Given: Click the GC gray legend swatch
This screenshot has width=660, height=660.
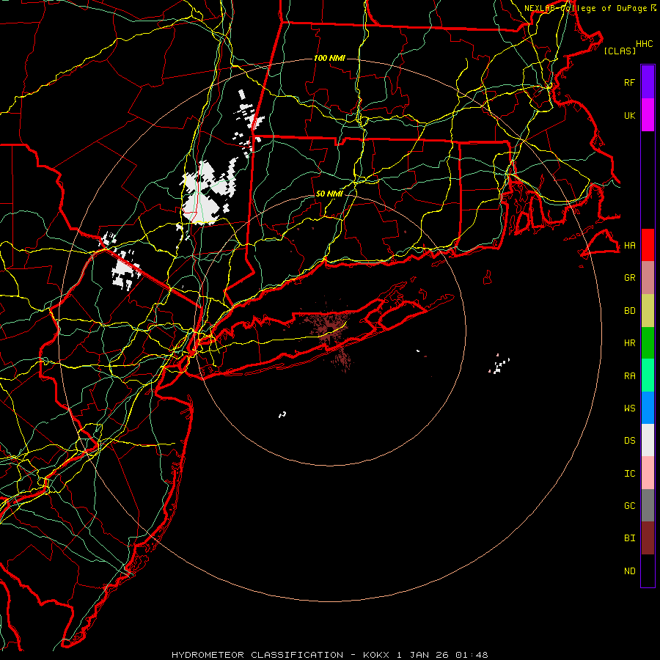Looking at the screenshot, I should point(648,505).
